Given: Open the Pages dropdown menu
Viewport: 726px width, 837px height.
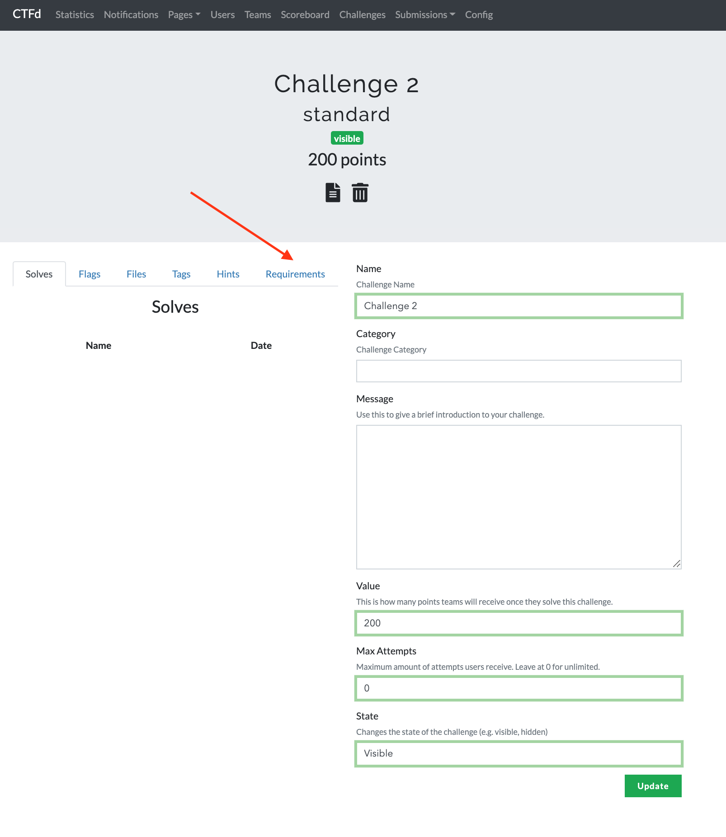Looking at the screenshot, I should tap(184, 14).
